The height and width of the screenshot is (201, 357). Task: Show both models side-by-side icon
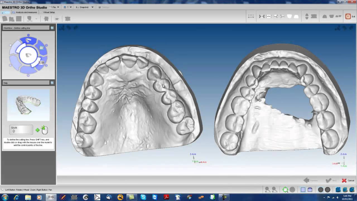click(x=339, y=16)
